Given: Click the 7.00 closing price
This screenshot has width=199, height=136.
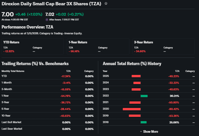Looking at the screenshot, I should point(7,14).
